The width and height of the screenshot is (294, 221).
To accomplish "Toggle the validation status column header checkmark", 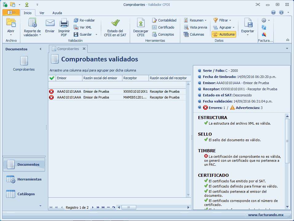I will [x=52, y=78].
